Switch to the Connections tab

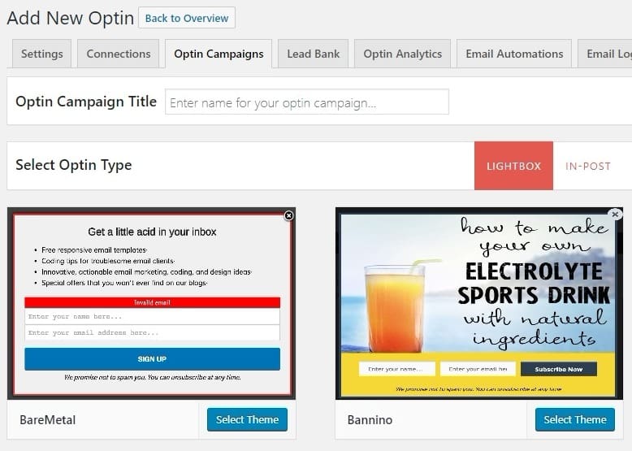119,54
